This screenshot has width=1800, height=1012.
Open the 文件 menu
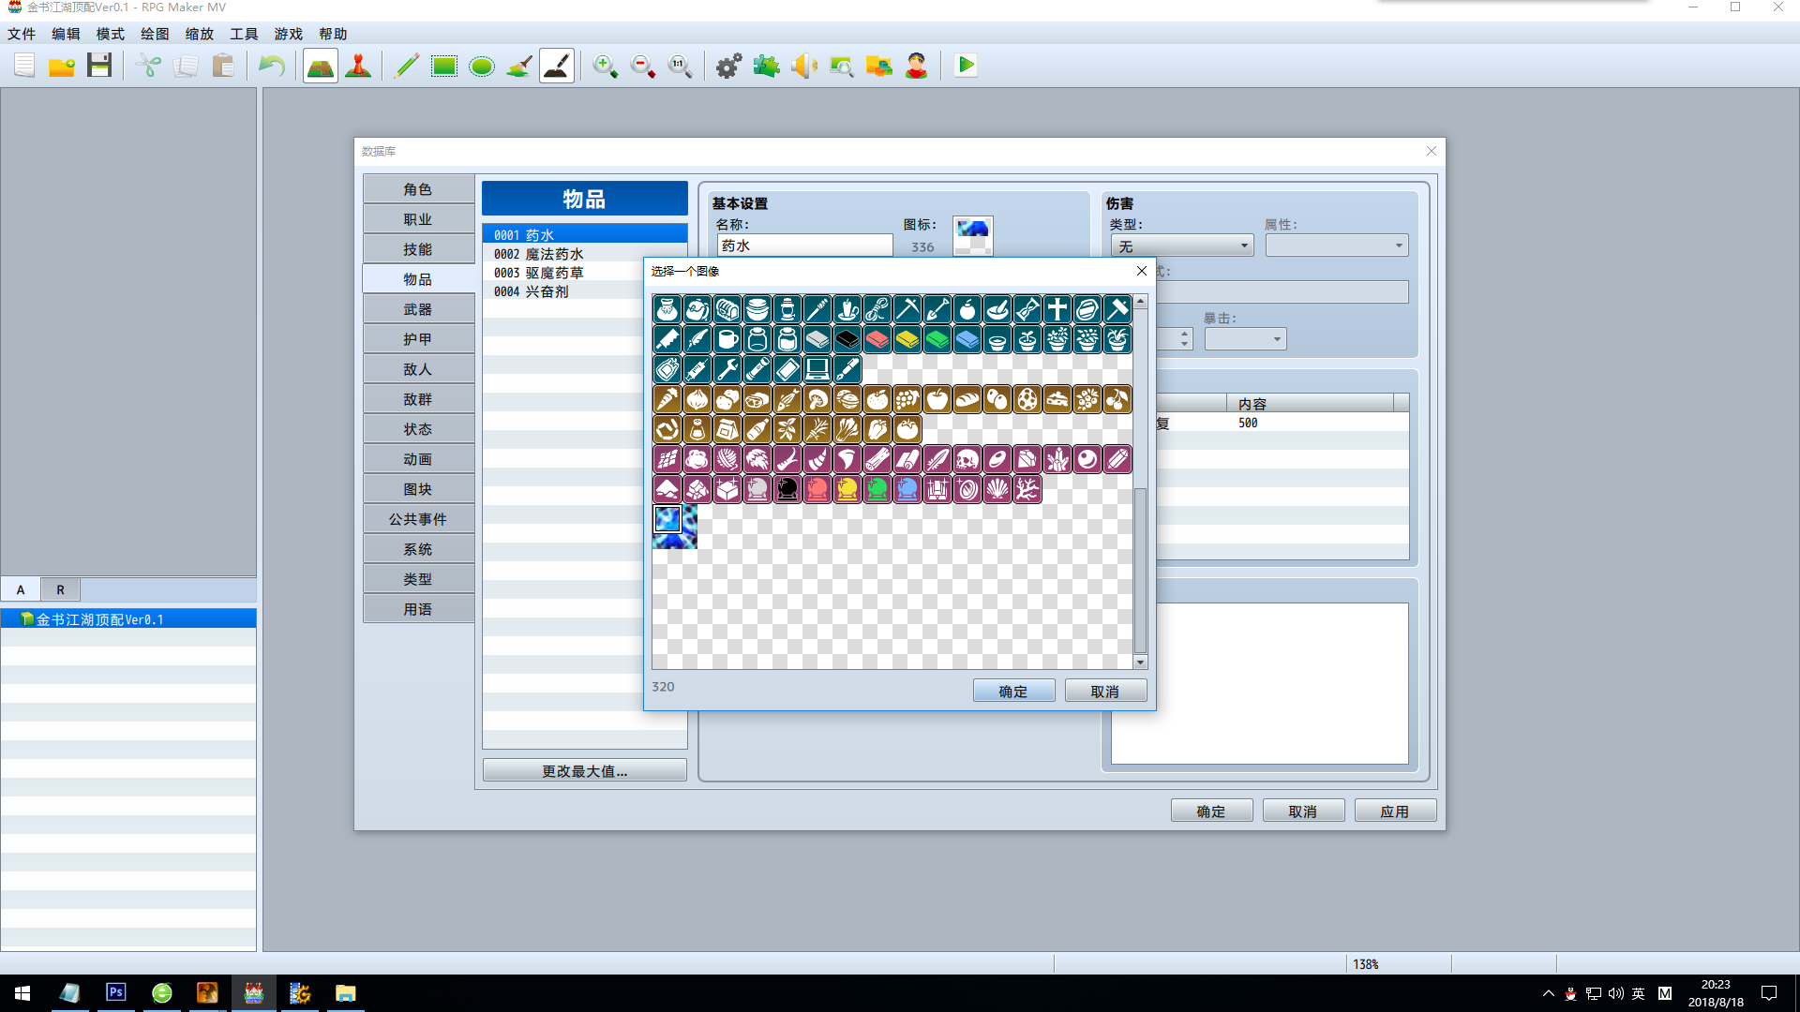[x=22, y=34]
